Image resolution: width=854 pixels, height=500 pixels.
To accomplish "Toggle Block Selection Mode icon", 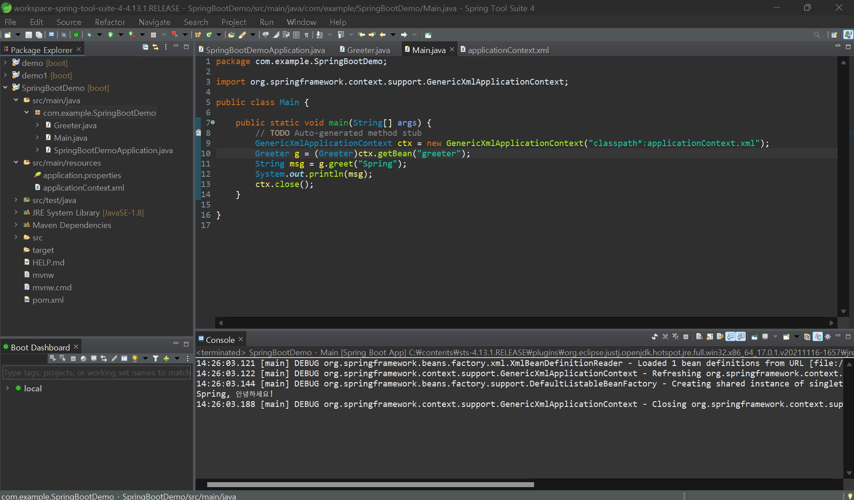I will click(296, 35).
